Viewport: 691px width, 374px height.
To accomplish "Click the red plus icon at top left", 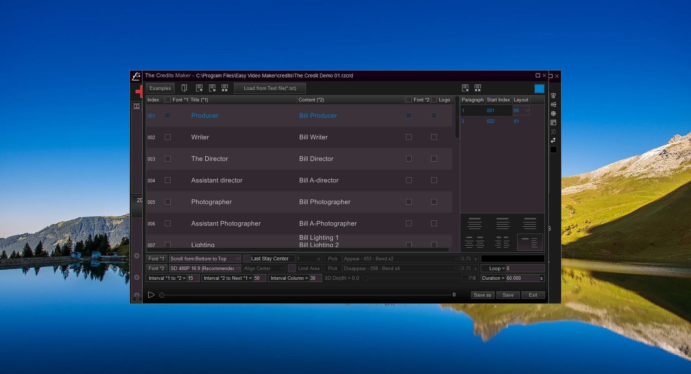I will (x=139, y=91).
